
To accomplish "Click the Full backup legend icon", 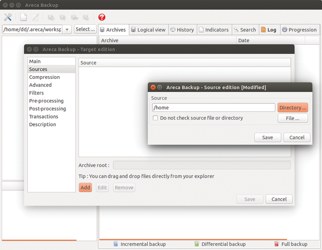I will (276, 244).
